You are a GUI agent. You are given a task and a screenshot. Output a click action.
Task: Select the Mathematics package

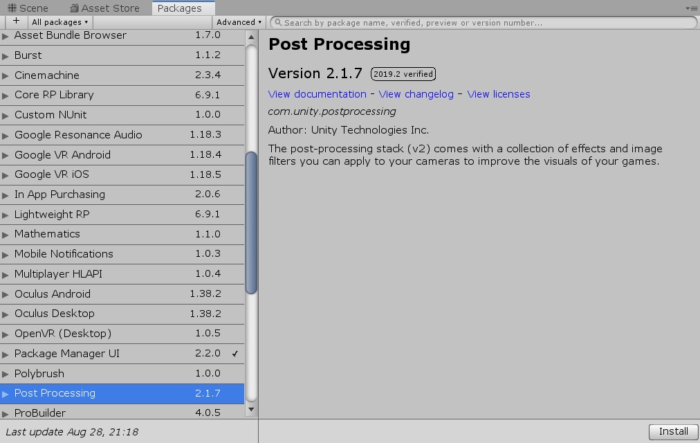point(122,234)
